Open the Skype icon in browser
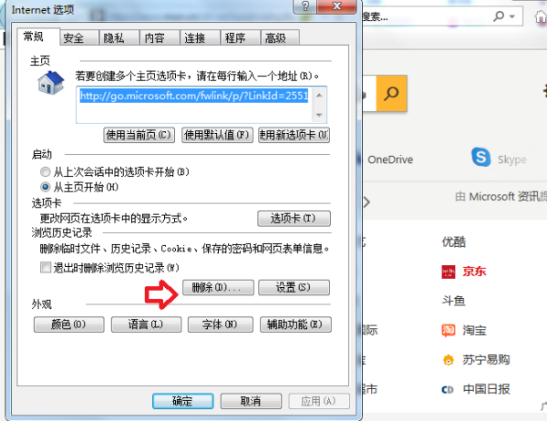The image size is (547, 421). (x=480, y=157)
